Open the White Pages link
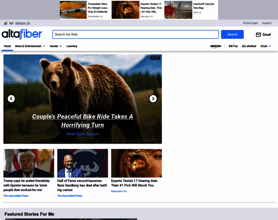Viewport: 278px width, 220px height. [250, 23]
